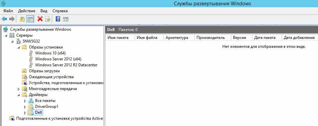
Task: Sort by Имя пакета column header
Action: [120, 38]
